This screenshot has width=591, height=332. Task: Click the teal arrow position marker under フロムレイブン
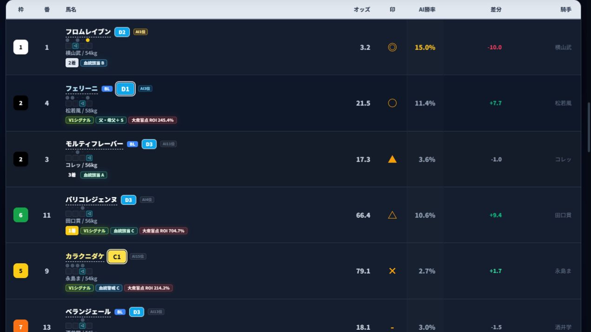click(75, 46)
